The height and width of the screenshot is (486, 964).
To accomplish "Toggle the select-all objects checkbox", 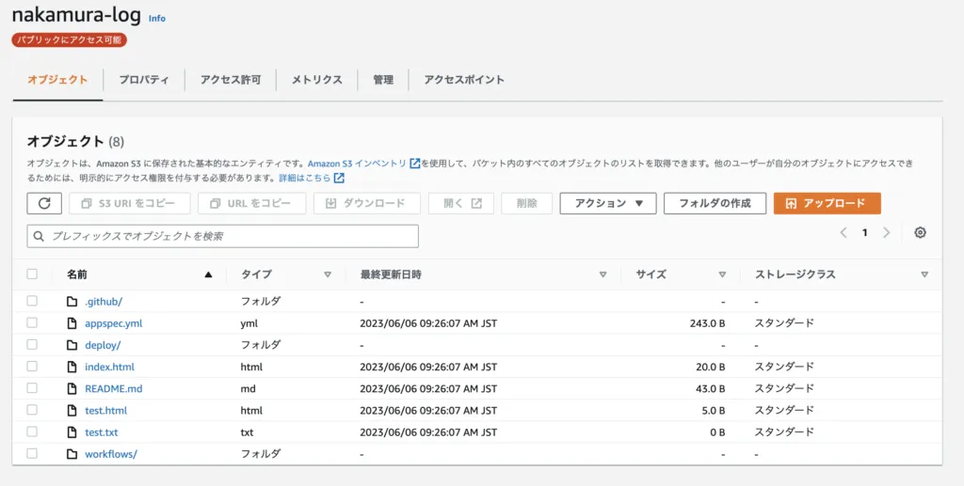I will [32, 274].
